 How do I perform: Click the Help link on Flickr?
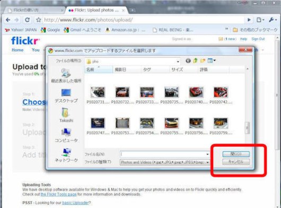243,39
